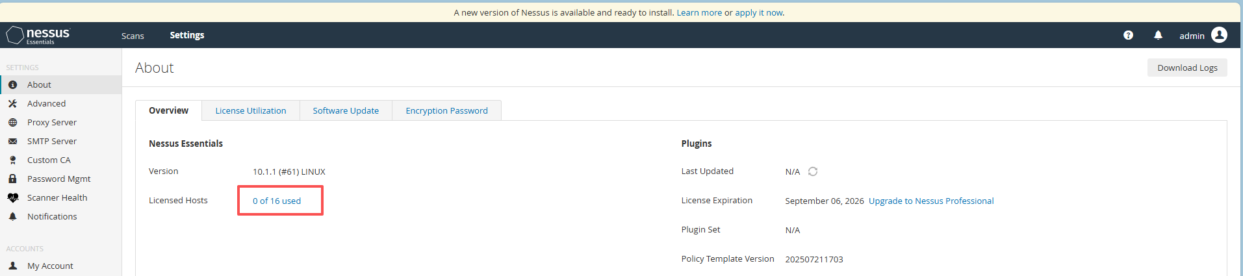Click the September 06, 2026 expiration date
This screenshot has width=1243, height=276.
click(825, 201)
